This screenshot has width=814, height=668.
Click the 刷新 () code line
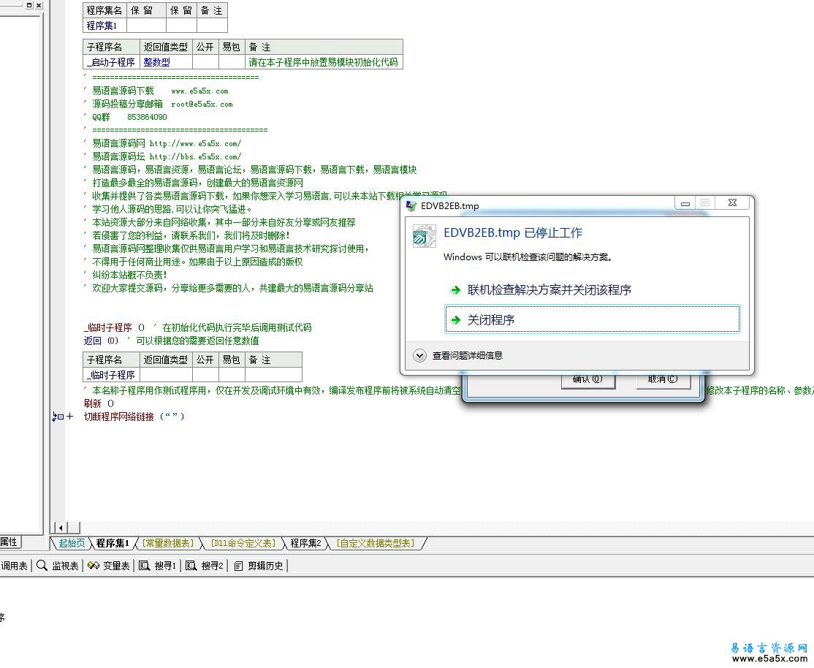pyautogui.click(x=99, y=403)
